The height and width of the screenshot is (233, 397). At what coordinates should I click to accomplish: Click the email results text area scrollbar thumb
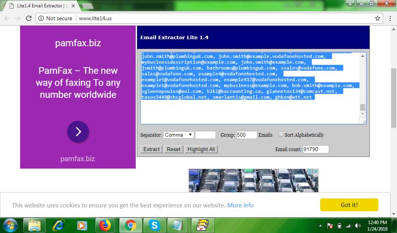(362, 107)
